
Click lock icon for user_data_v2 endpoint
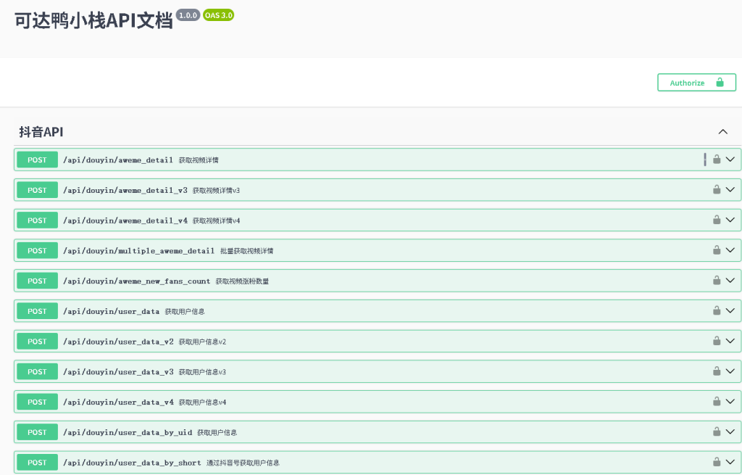click(x=717, y=341)
